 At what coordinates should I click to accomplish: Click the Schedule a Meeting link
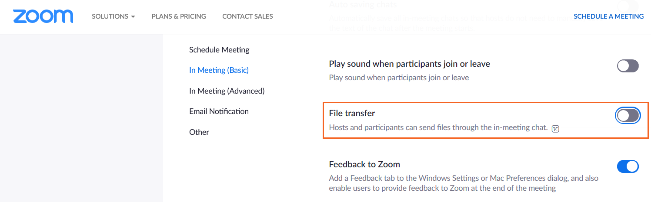pyautogui.click(x=608, y=16)
